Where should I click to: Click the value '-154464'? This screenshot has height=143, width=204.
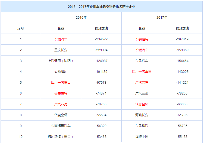182,61
